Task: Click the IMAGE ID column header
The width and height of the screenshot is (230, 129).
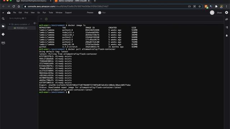Action: click(x=90, y=28)
